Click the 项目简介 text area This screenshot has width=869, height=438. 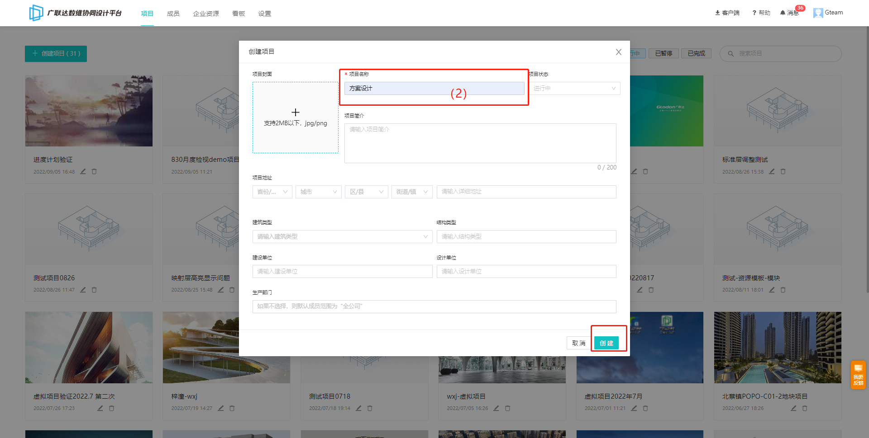point(480,143)
